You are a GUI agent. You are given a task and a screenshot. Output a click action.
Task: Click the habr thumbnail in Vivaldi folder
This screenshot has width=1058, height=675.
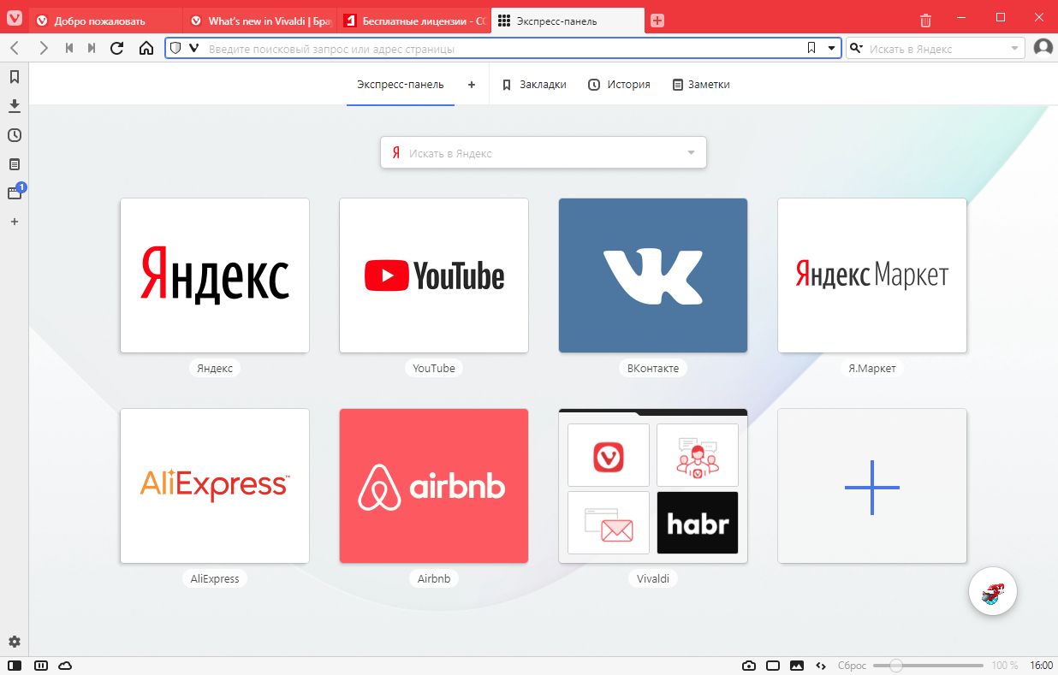point(698,523)
